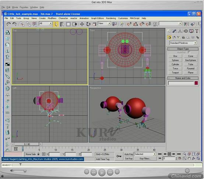Click the Teapot primitive button
Image resolution: width=204 pixels, height=179 pixels.
point(175,73)
